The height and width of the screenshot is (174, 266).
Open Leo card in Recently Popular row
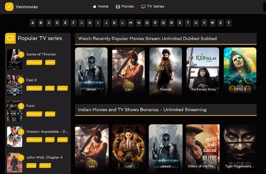coord(128,72)
